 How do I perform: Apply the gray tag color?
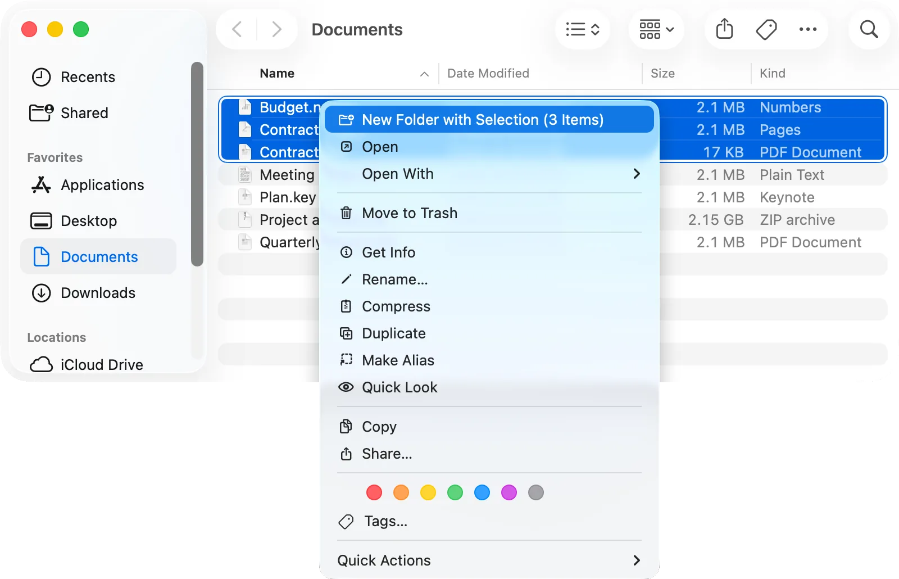(536, 492)
